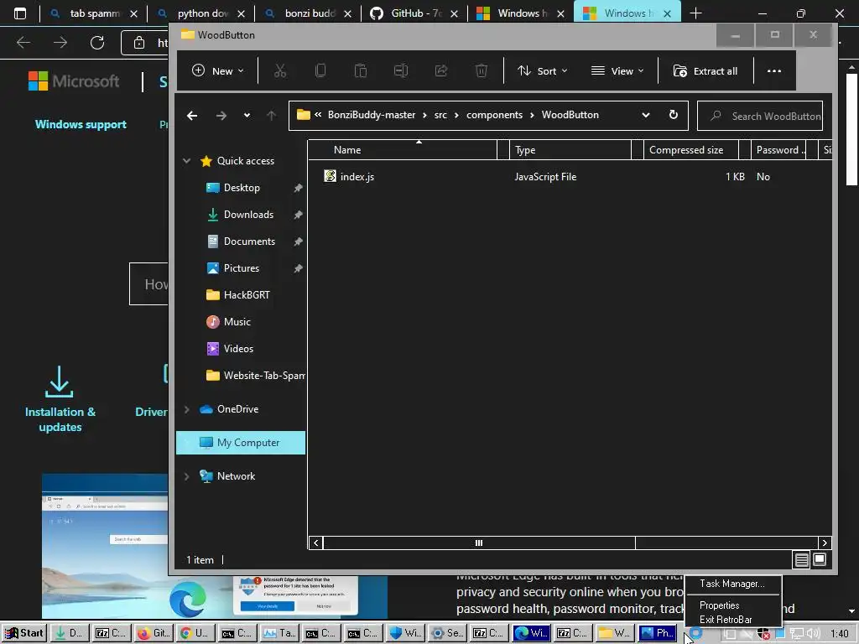Switch to the GitHub browser tab
The width and height of the screenshot is (859, 644).
415,13
